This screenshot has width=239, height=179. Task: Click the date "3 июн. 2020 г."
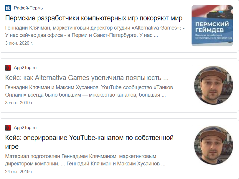click(x=19, y=43)
